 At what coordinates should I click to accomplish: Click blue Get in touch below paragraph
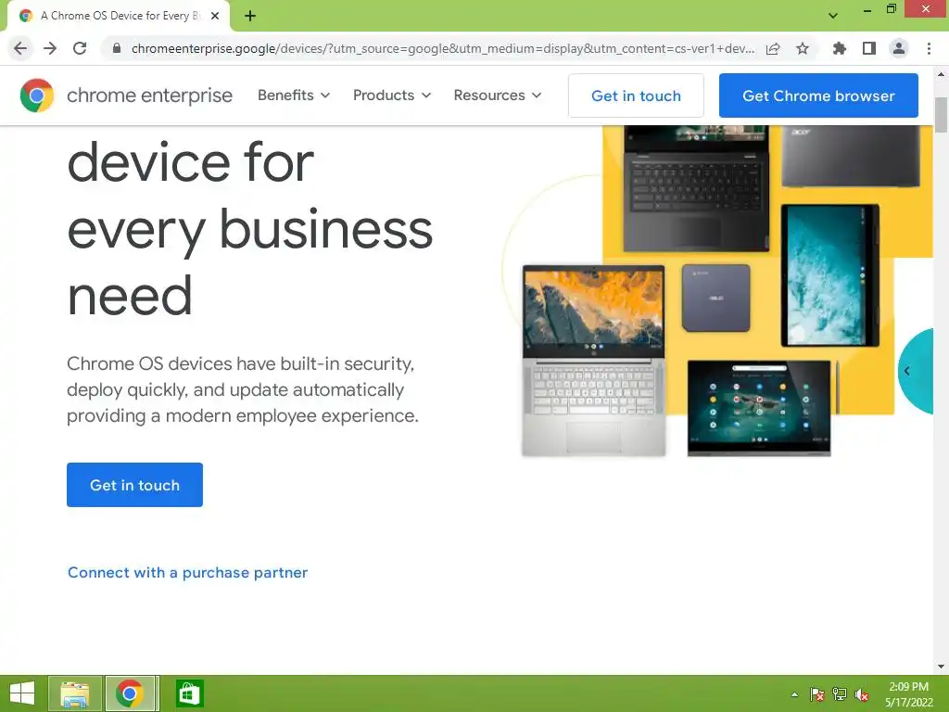(x=134, y=485)
